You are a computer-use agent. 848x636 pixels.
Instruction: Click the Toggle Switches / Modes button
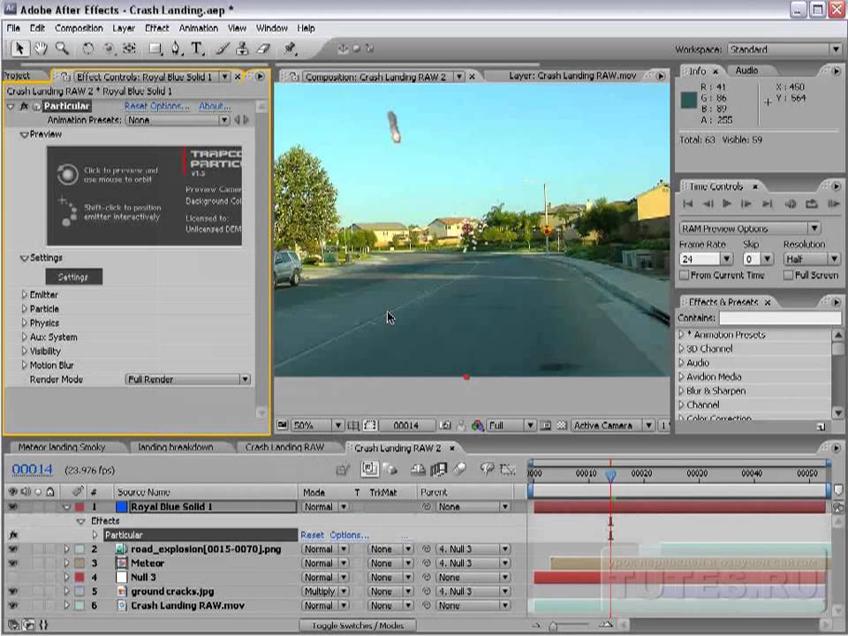pyautogui.click(x=356, y=625)
